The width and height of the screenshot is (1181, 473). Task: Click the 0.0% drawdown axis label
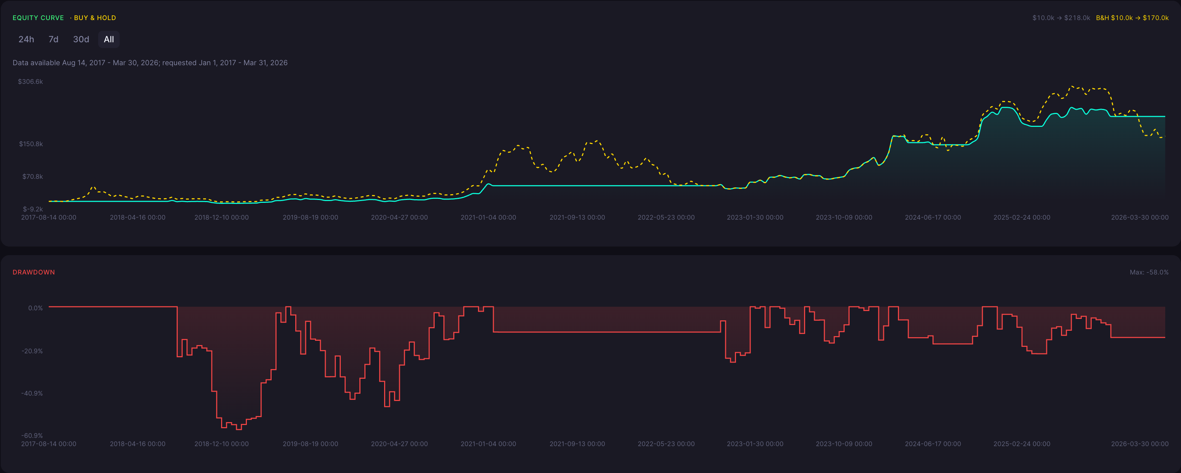[x=35, y=308]
